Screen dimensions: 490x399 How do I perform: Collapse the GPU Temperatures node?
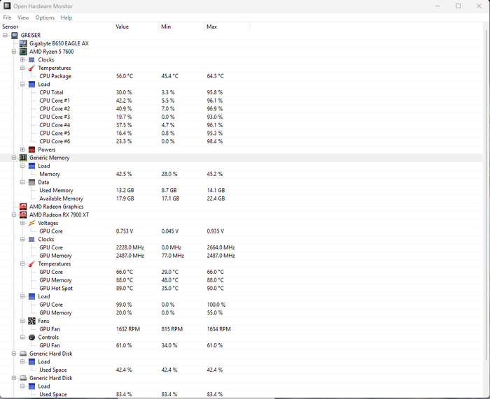tap(22, 263)
